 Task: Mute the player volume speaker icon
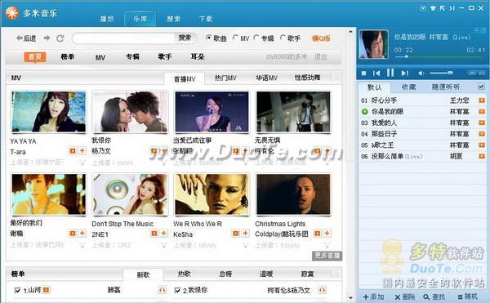coord(421,73)
